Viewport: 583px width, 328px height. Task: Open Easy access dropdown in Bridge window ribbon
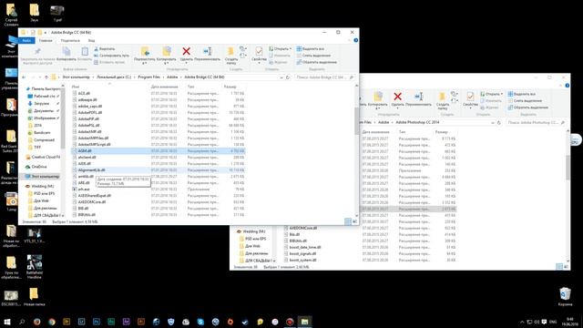243,56
